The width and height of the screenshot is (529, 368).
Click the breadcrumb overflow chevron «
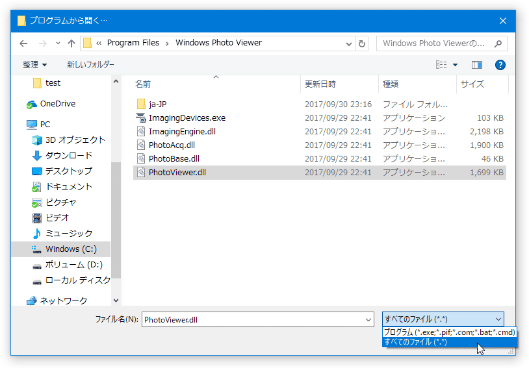tap(99, 43)
